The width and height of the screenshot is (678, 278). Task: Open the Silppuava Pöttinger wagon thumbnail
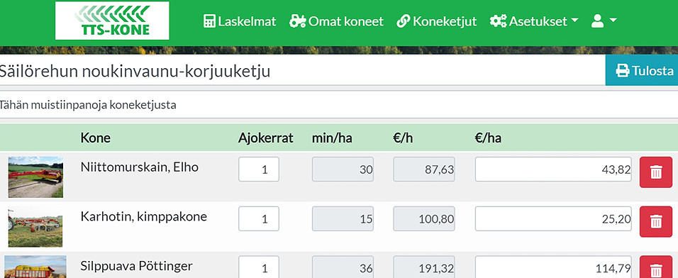pos(35,267)
